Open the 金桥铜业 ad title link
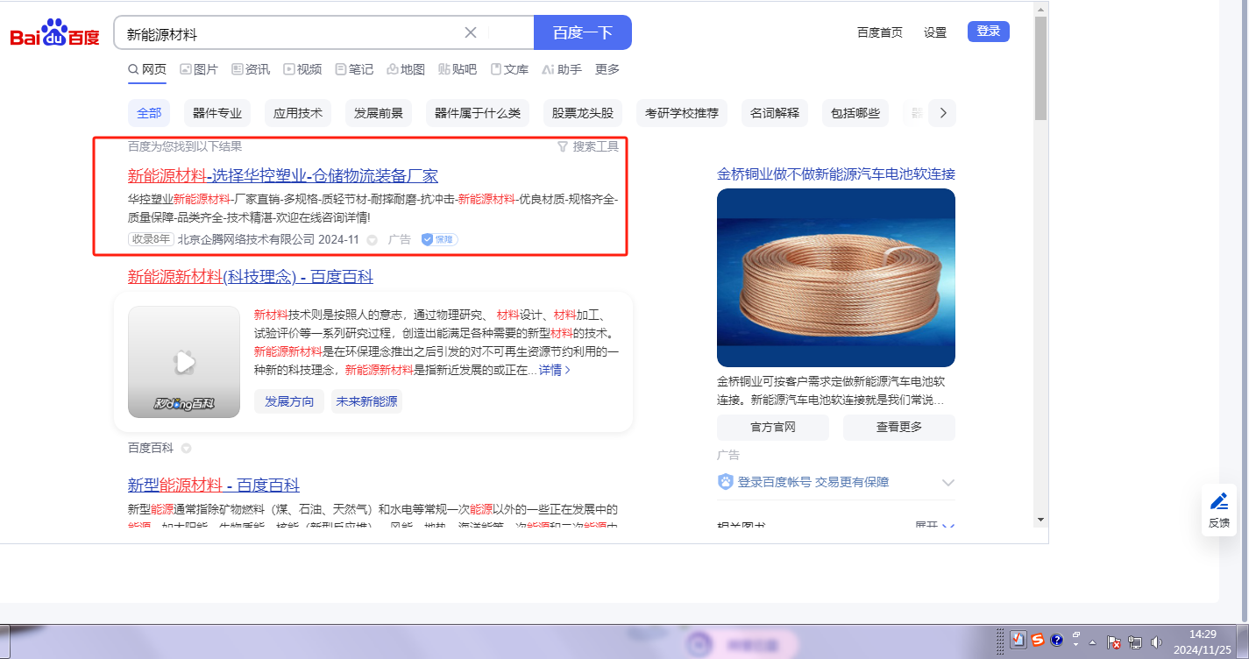The width and height of the screenshot is (1249, 659). click(x=836, y=174)
